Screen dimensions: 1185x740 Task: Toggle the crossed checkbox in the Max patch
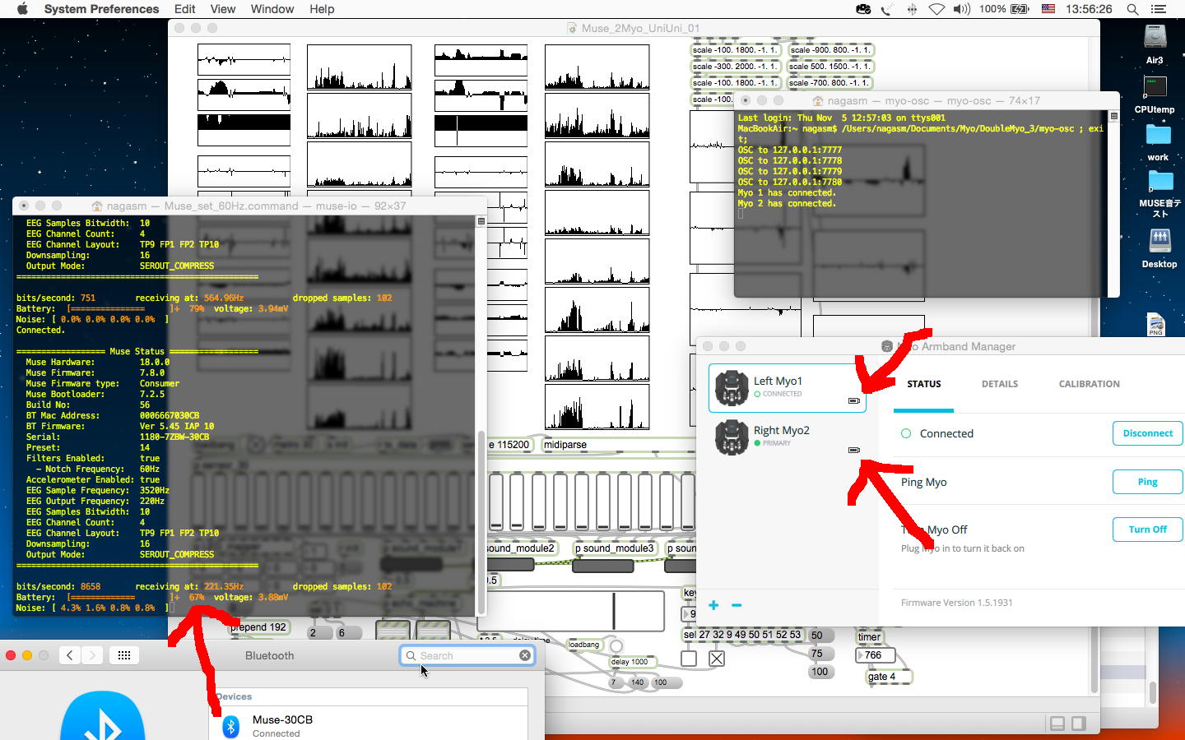click(x=717, y=659)
